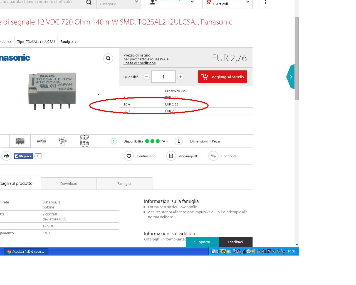Viewport: 356px width, 285px height.
Task: Select the first relay photo thumbnail
Action: [20, 141]
